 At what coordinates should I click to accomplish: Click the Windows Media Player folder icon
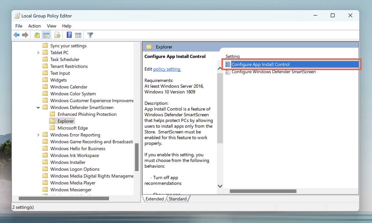(x=45, y=183)
